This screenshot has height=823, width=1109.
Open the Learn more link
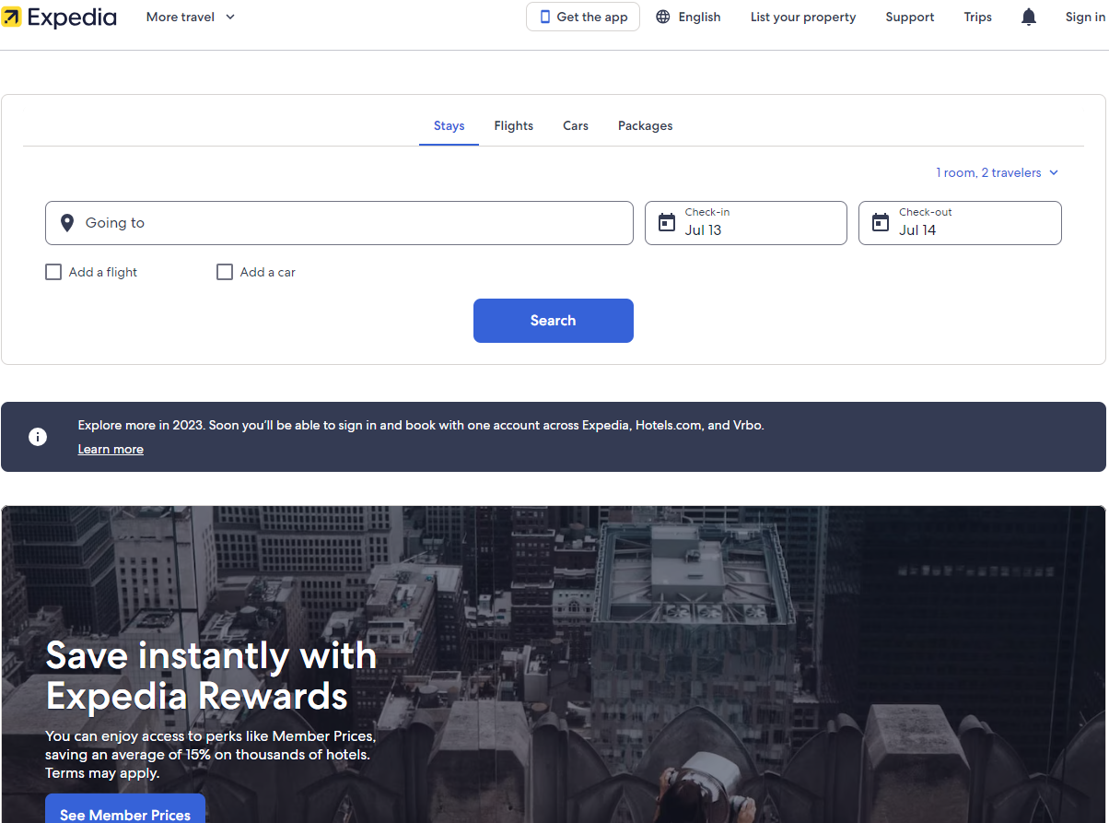click(111, 450)
